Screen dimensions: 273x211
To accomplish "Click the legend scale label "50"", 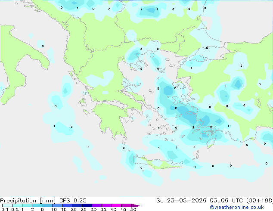I will tap(133, 209).
